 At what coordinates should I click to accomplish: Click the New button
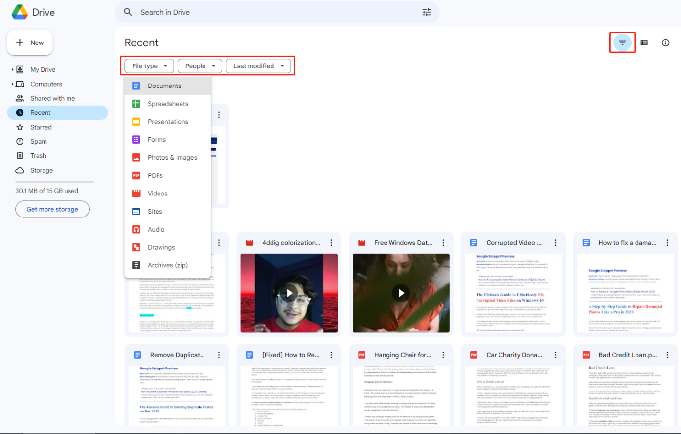point(30,43)
